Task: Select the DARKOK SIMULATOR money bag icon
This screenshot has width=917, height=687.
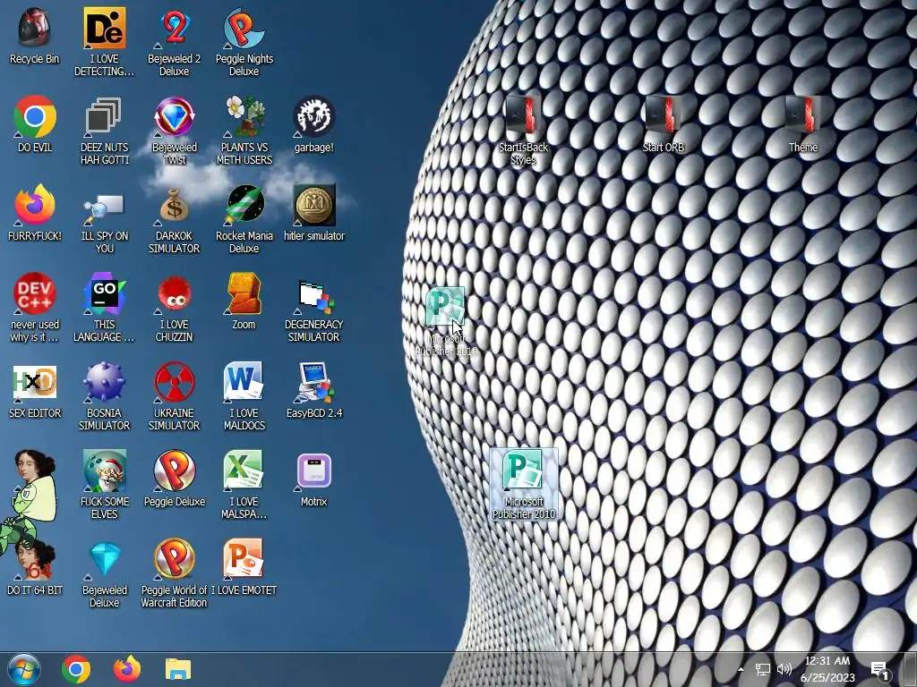Action: click(x=175, y=205)
